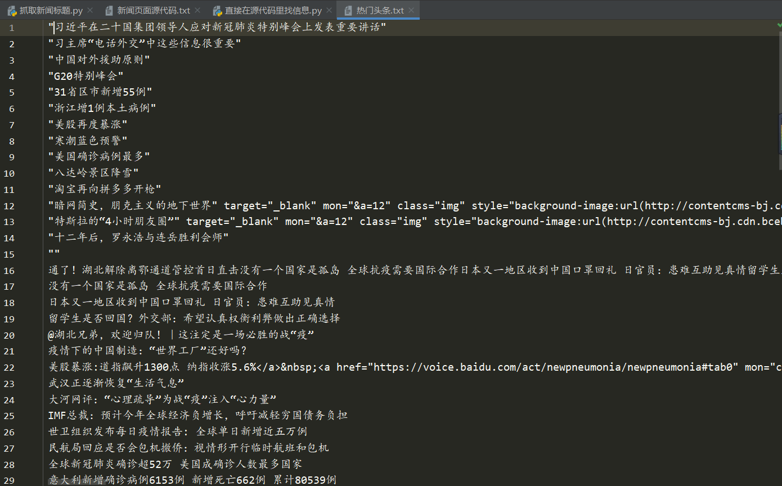Click the line "中国对外援助原则"
The width and height of the screenshot is (782, 486).
[99, 60]
